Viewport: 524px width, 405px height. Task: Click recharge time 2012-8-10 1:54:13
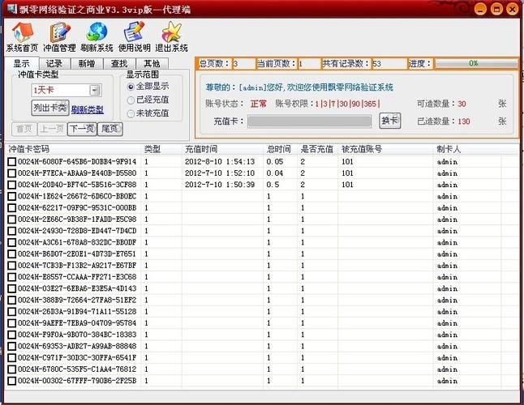point(220,162)
